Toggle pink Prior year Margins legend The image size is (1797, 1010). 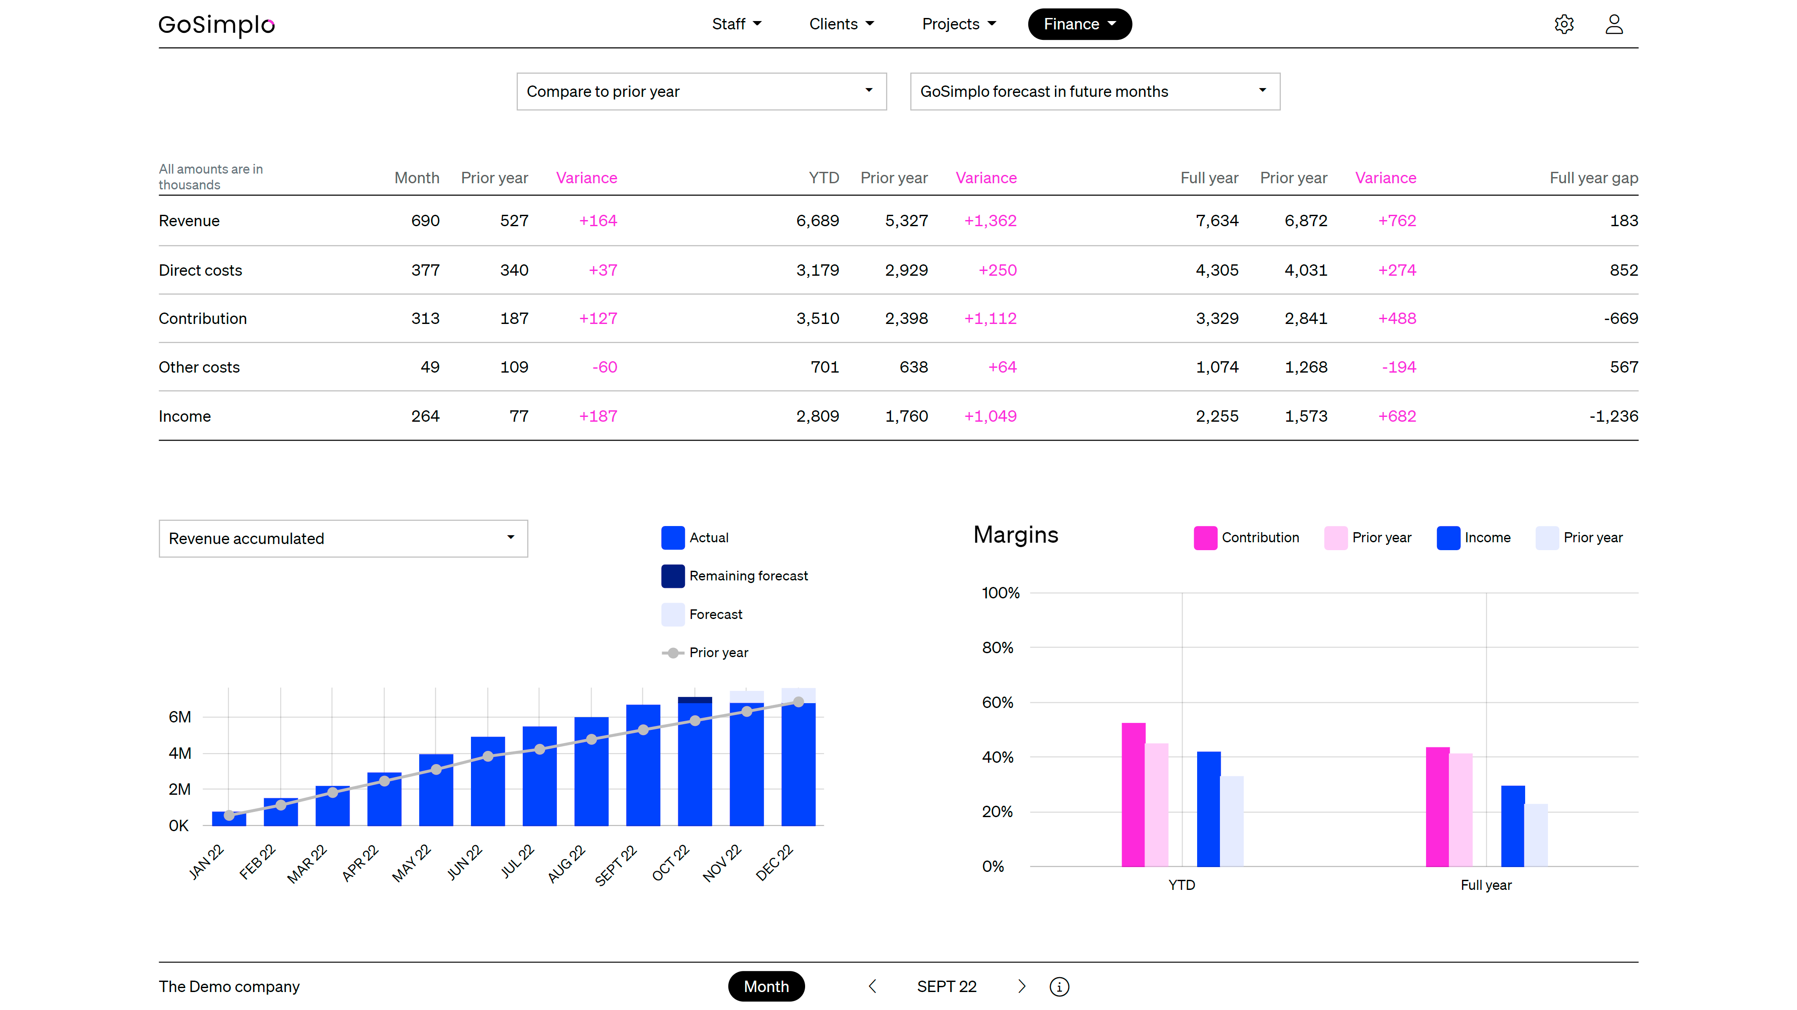[1367, 538]
